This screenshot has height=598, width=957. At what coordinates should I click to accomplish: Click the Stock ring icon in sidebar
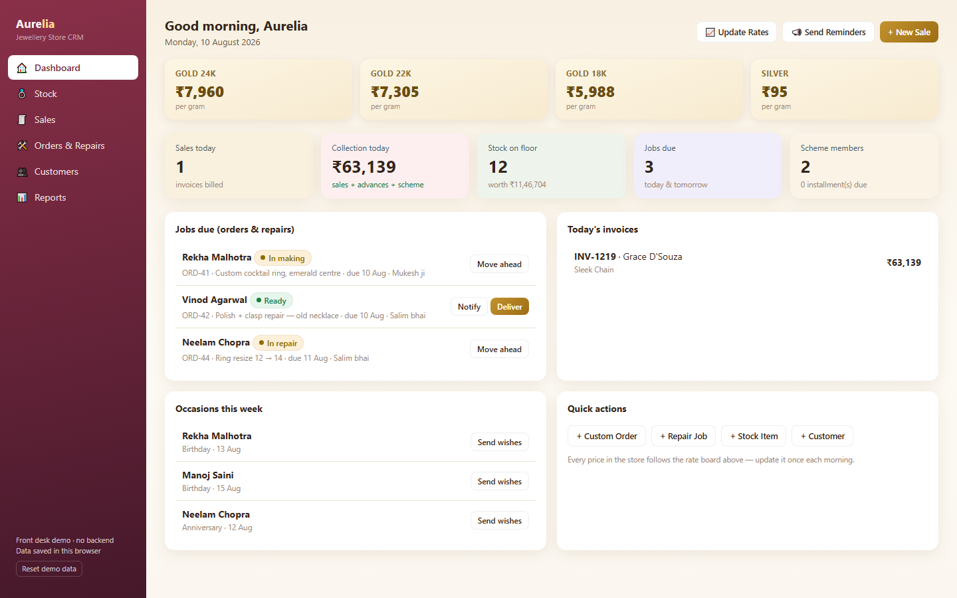[22, 94]
